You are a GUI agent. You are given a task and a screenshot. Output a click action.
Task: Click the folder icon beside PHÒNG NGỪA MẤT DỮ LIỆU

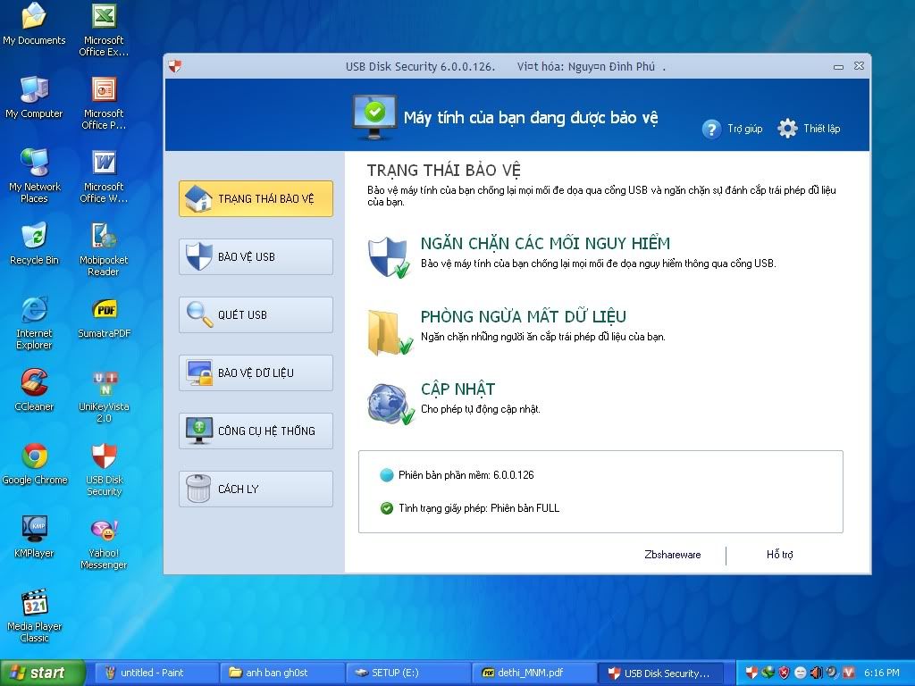pyautogui.click(x=390, y=331)
